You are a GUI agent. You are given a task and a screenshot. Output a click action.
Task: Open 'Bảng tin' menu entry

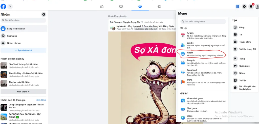pyautogui.click(x=203, y=63)
